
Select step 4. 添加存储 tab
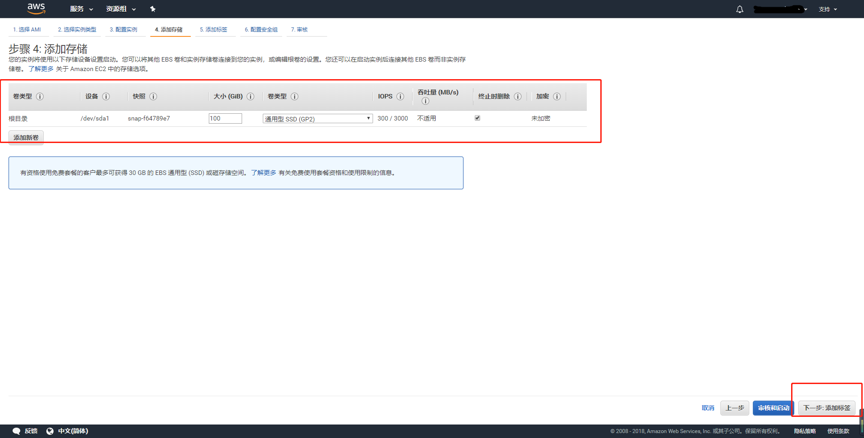click(169, 30)
